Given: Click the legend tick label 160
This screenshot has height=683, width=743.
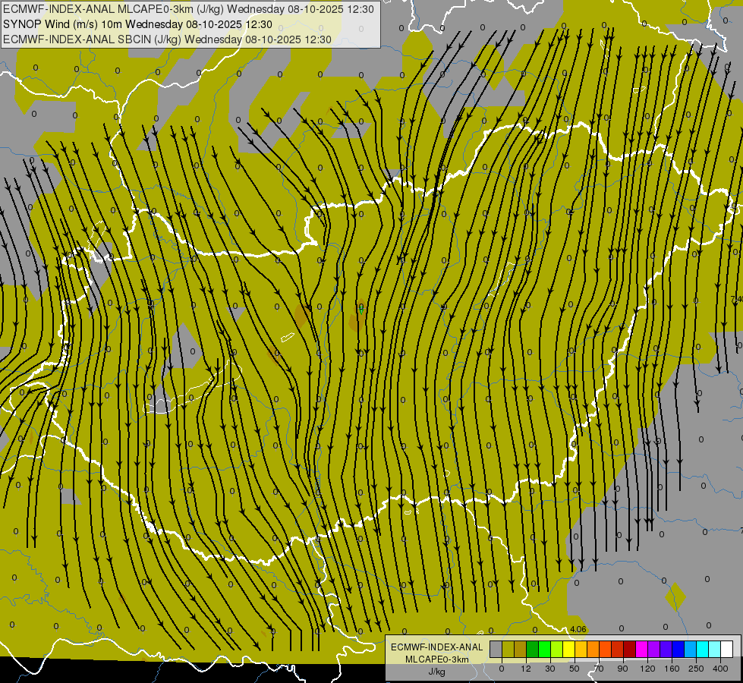Looking at the screenshot, I should click(x=672, y=669).
